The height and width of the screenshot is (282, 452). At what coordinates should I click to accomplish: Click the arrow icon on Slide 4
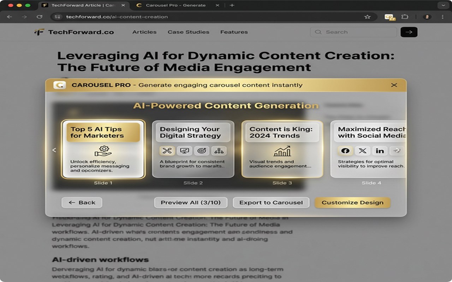(397, 151)
